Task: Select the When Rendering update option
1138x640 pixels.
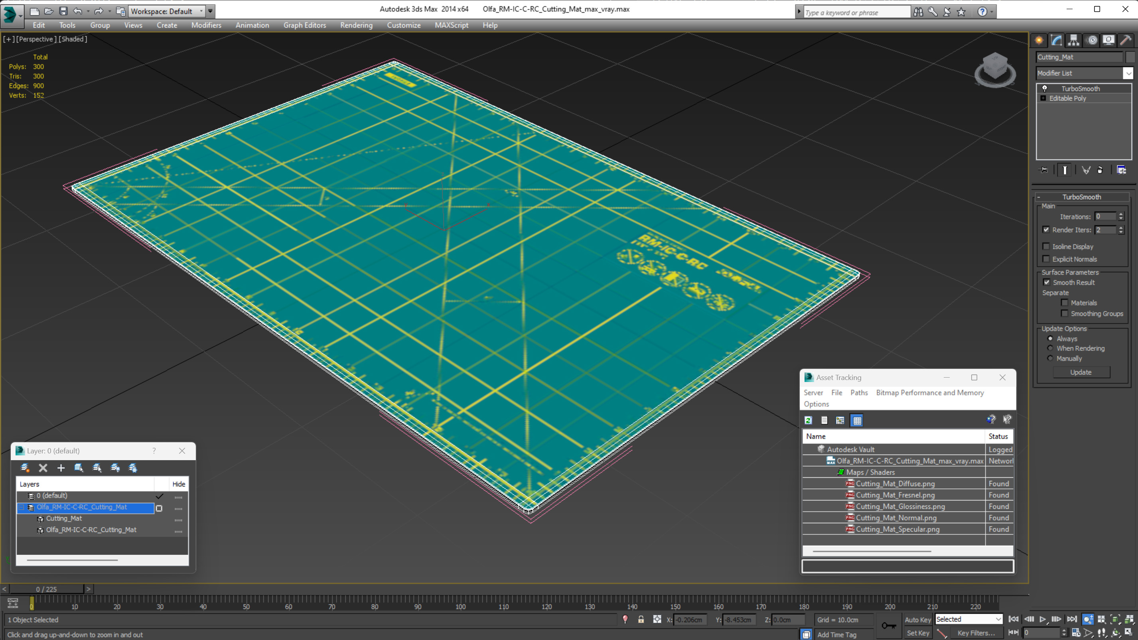Action: click(x=1050, y=348)
